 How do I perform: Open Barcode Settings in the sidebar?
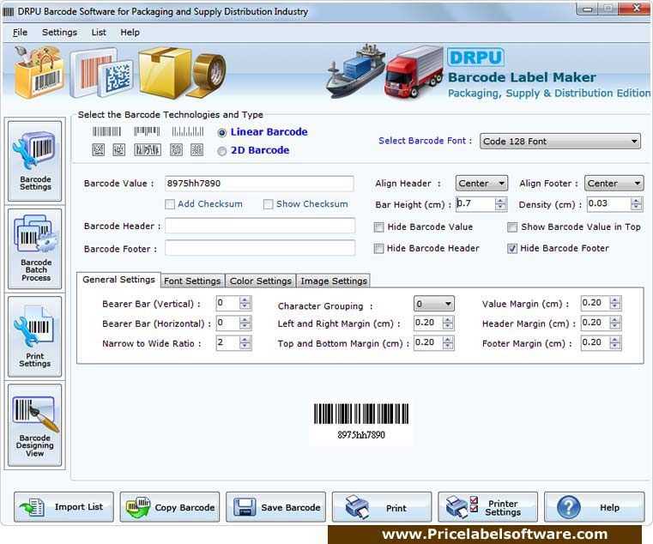point(35,161)
